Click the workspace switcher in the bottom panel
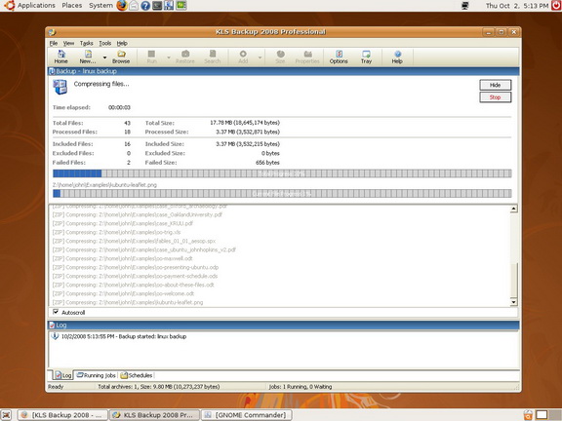This screenshot has width=562, height=421. point(547,415)
